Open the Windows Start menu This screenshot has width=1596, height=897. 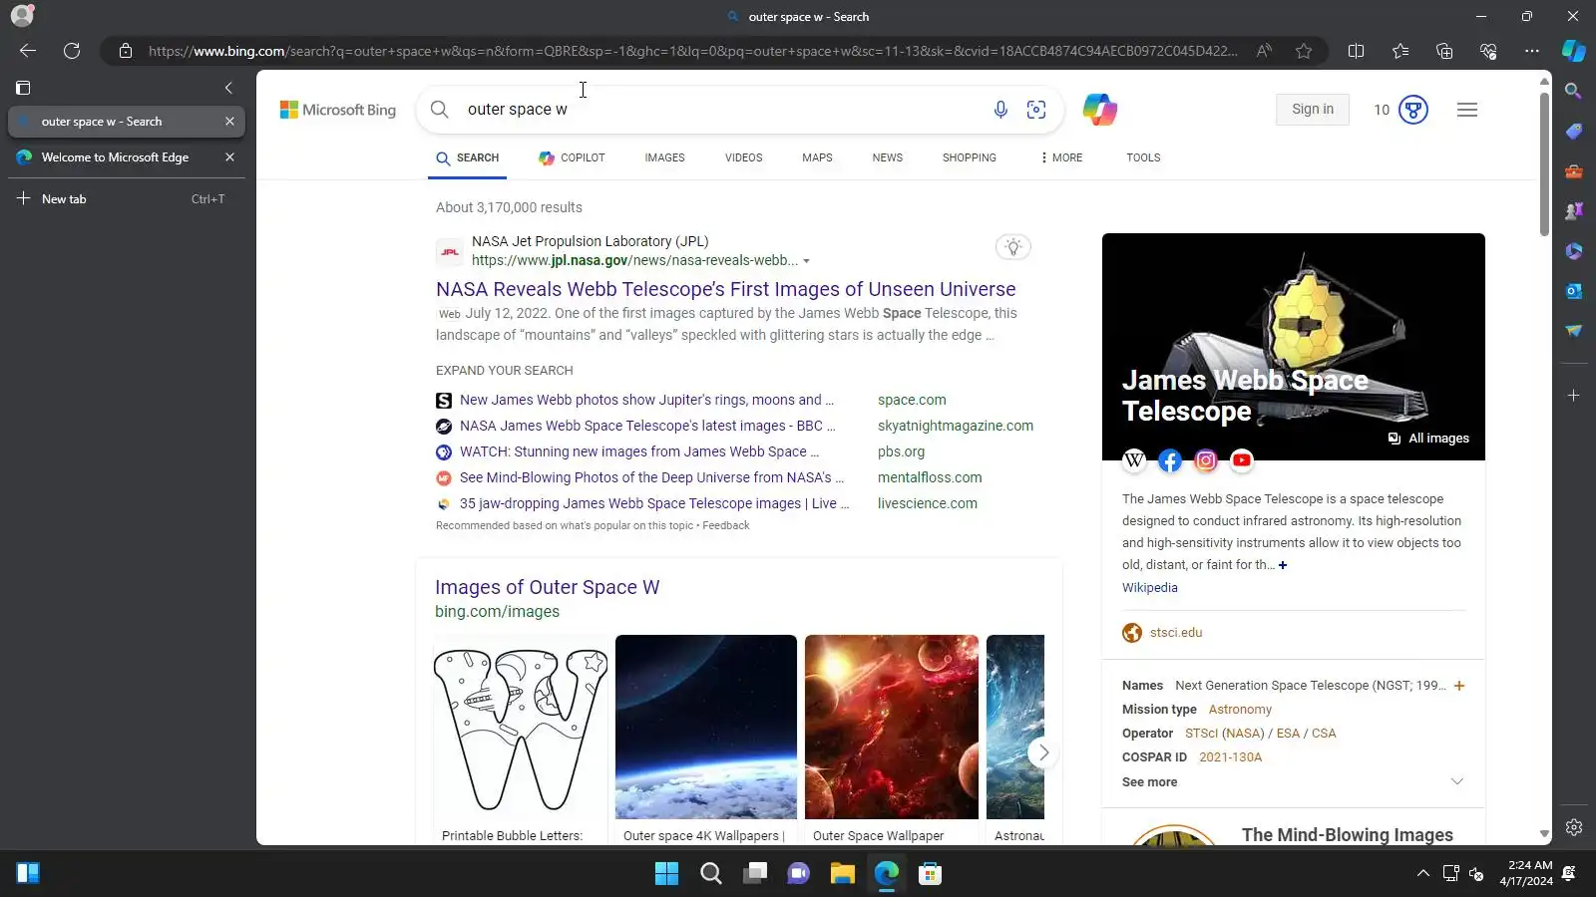click(x=666, y=874)
